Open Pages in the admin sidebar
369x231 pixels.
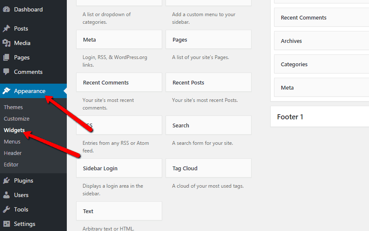[x=22, y=57]
